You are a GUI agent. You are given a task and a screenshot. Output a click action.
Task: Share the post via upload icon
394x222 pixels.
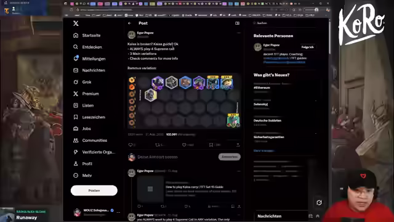click(x=238, y=145)
